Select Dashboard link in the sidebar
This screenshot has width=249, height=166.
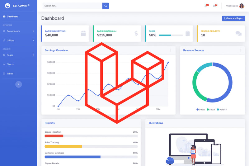pyautogui.click(x=12, y=17)
